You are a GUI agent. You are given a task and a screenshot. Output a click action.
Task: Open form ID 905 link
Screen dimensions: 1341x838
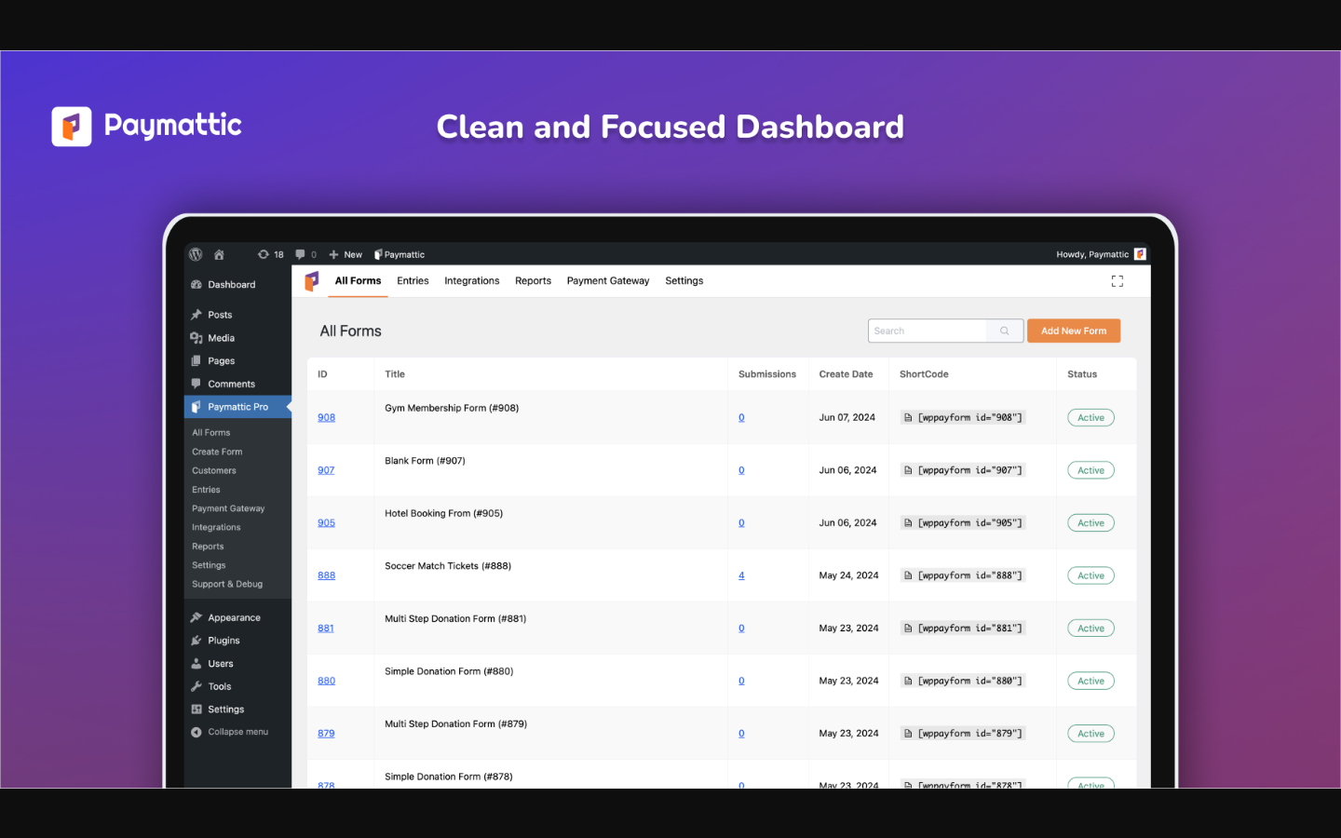coord(326,522)
